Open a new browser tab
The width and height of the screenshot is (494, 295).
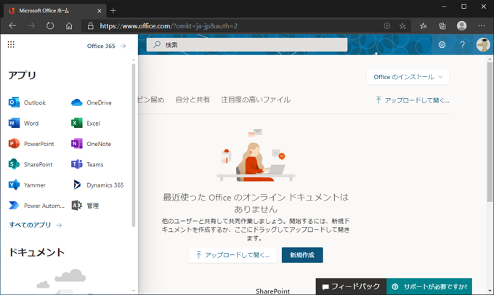[x=113, y=11]
